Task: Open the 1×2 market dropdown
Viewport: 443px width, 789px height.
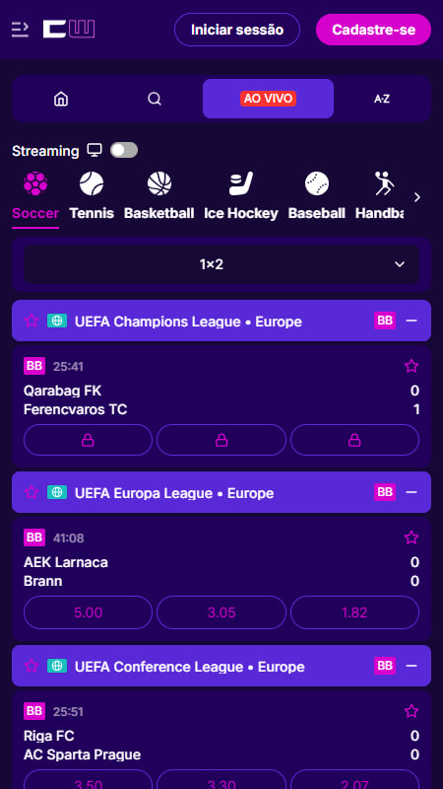Action: click(221, 264)
